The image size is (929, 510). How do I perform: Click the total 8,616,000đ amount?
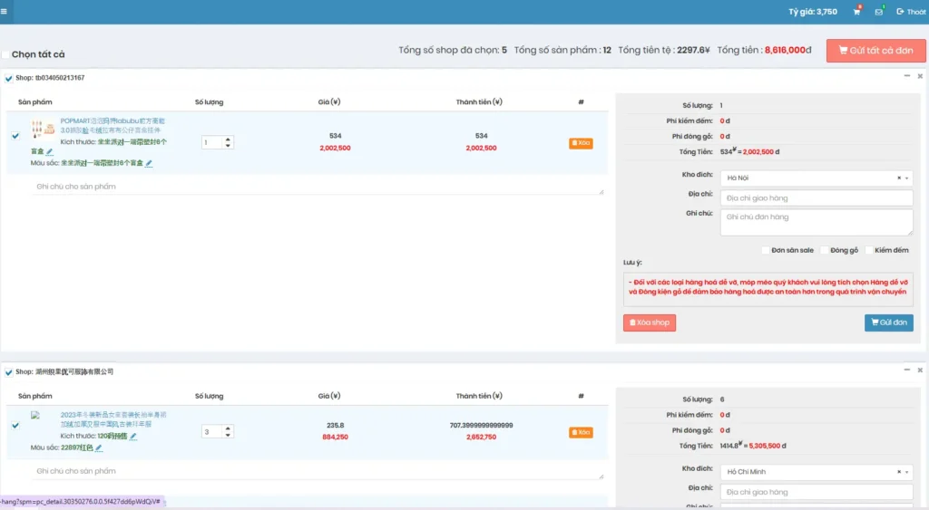click(x=788, y=51)
